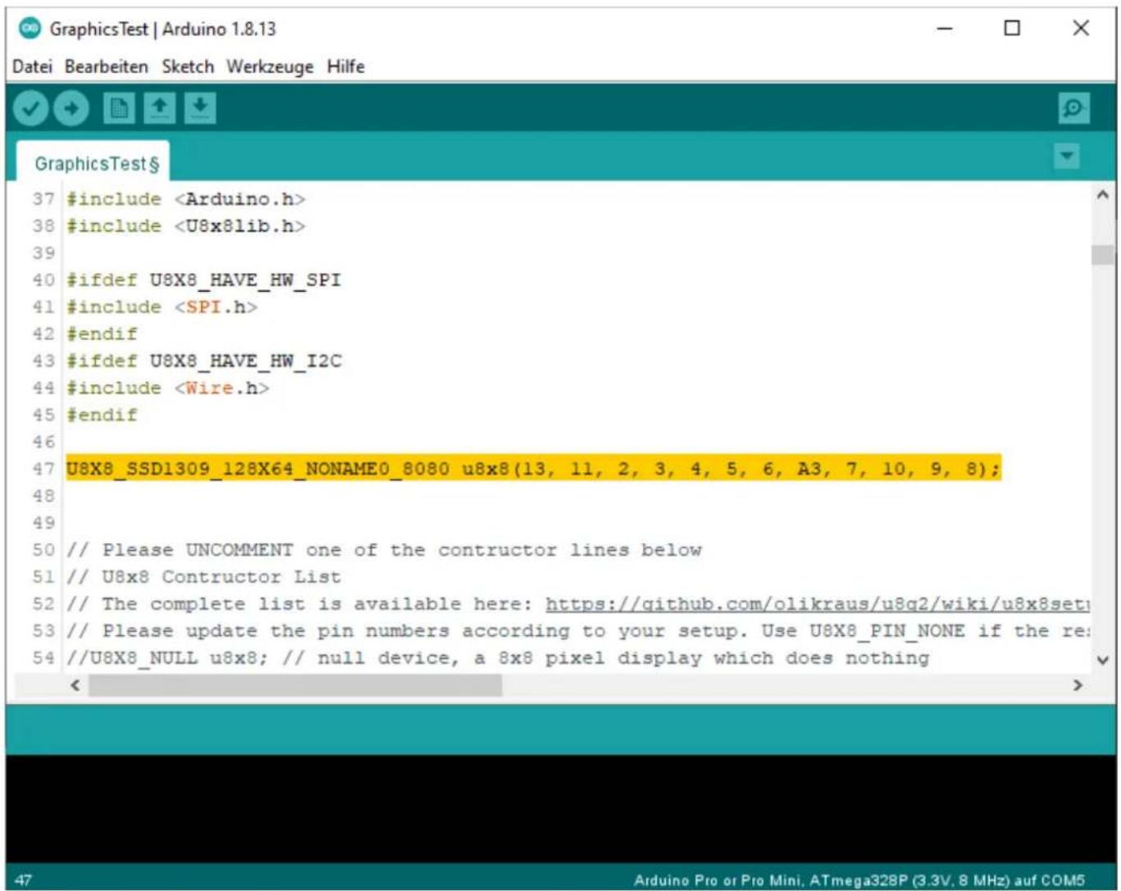
Task: Click the editor's scroll down arrow
Action: click(1102, 660)
